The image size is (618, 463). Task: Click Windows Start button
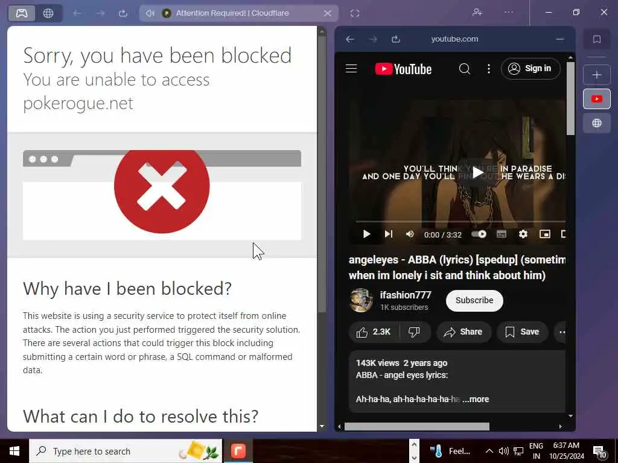[x=14, y=451]
